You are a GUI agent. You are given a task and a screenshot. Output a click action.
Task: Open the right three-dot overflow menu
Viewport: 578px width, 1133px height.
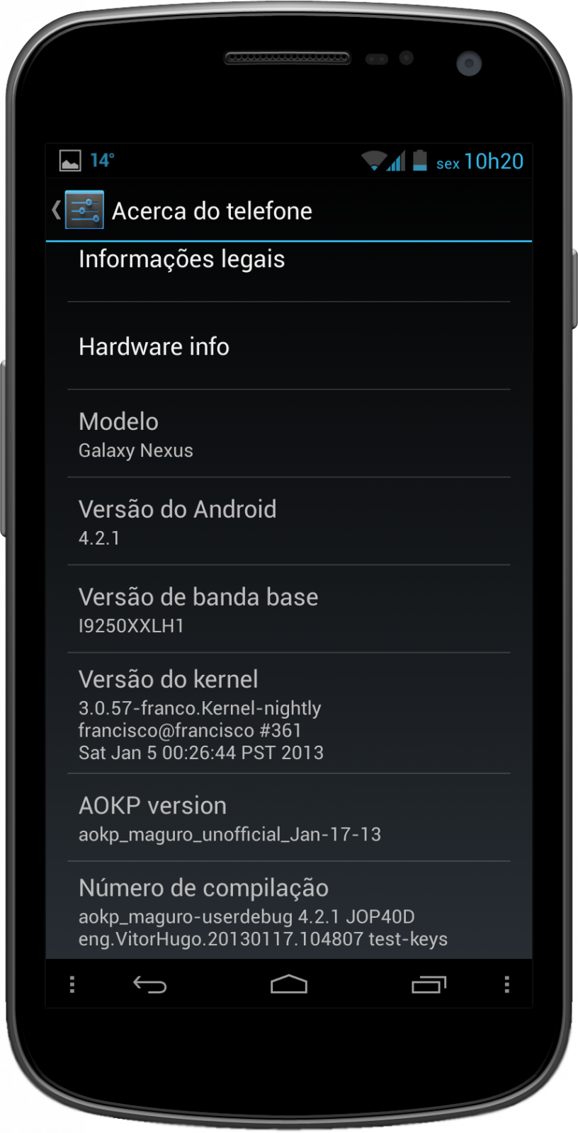pyautogui.click(x=506, y=984)
